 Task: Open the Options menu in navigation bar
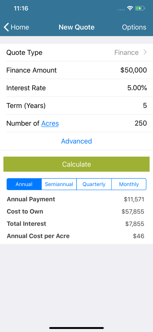point(134,27)
